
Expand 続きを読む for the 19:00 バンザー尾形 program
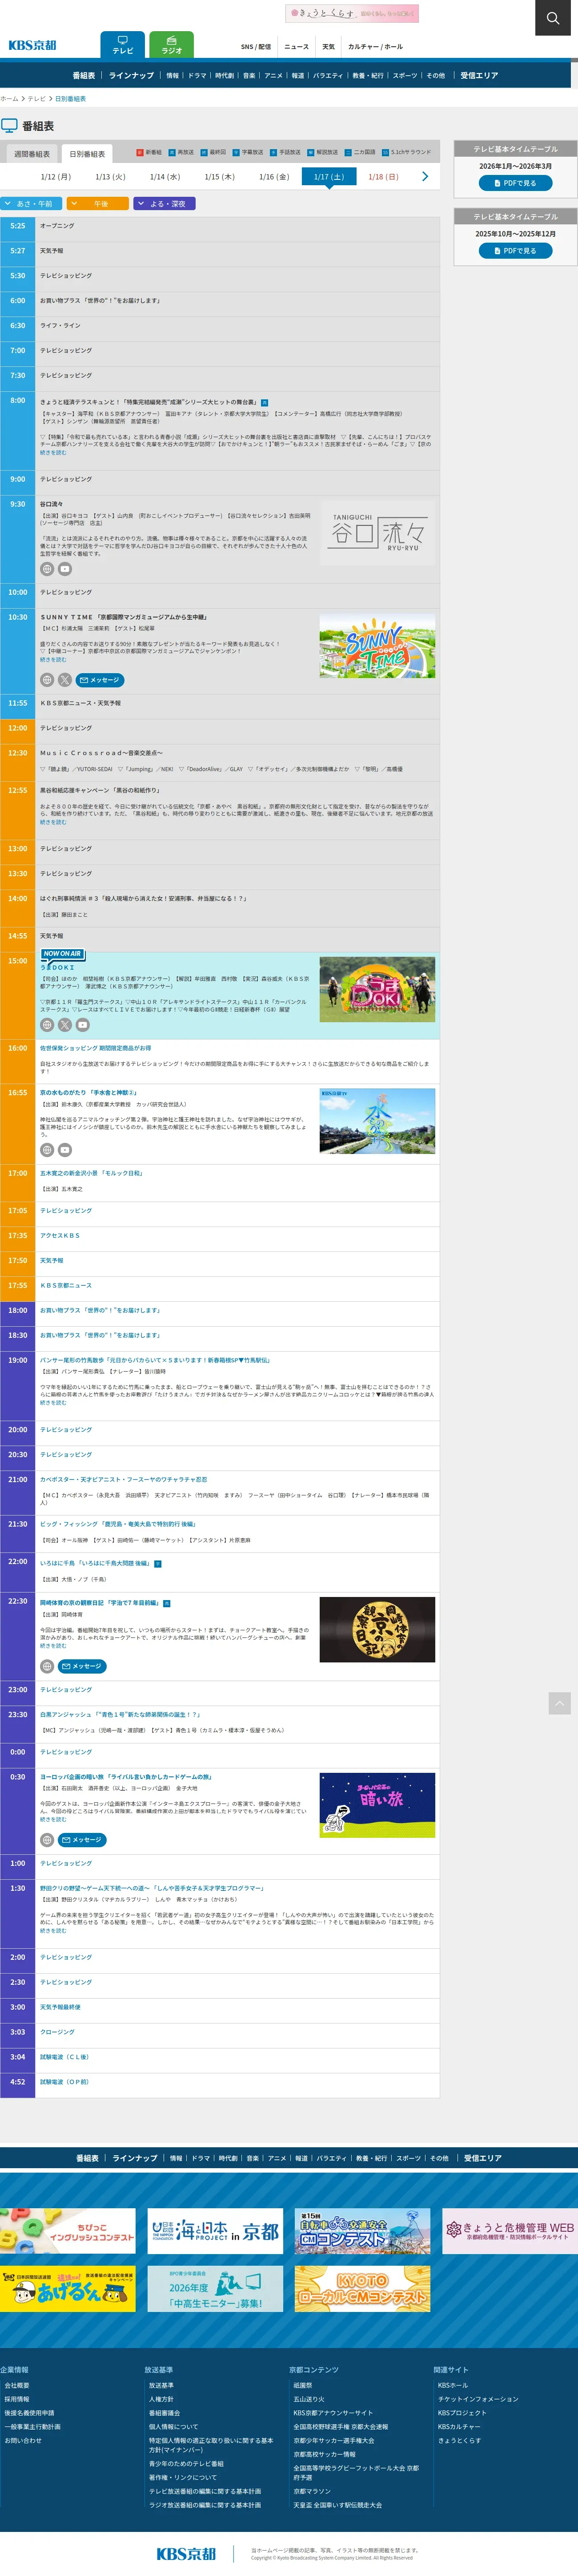(53, 1403)
